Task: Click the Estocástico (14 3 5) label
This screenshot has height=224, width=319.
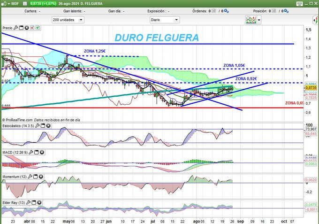Action: point(18,126)
